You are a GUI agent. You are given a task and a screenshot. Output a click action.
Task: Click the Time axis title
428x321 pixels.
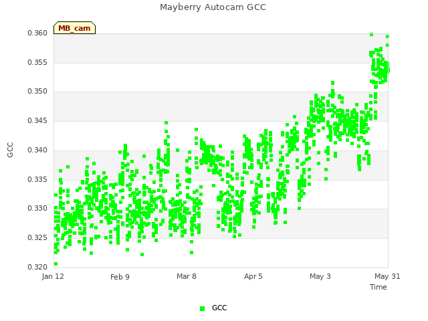click(379, 287)
